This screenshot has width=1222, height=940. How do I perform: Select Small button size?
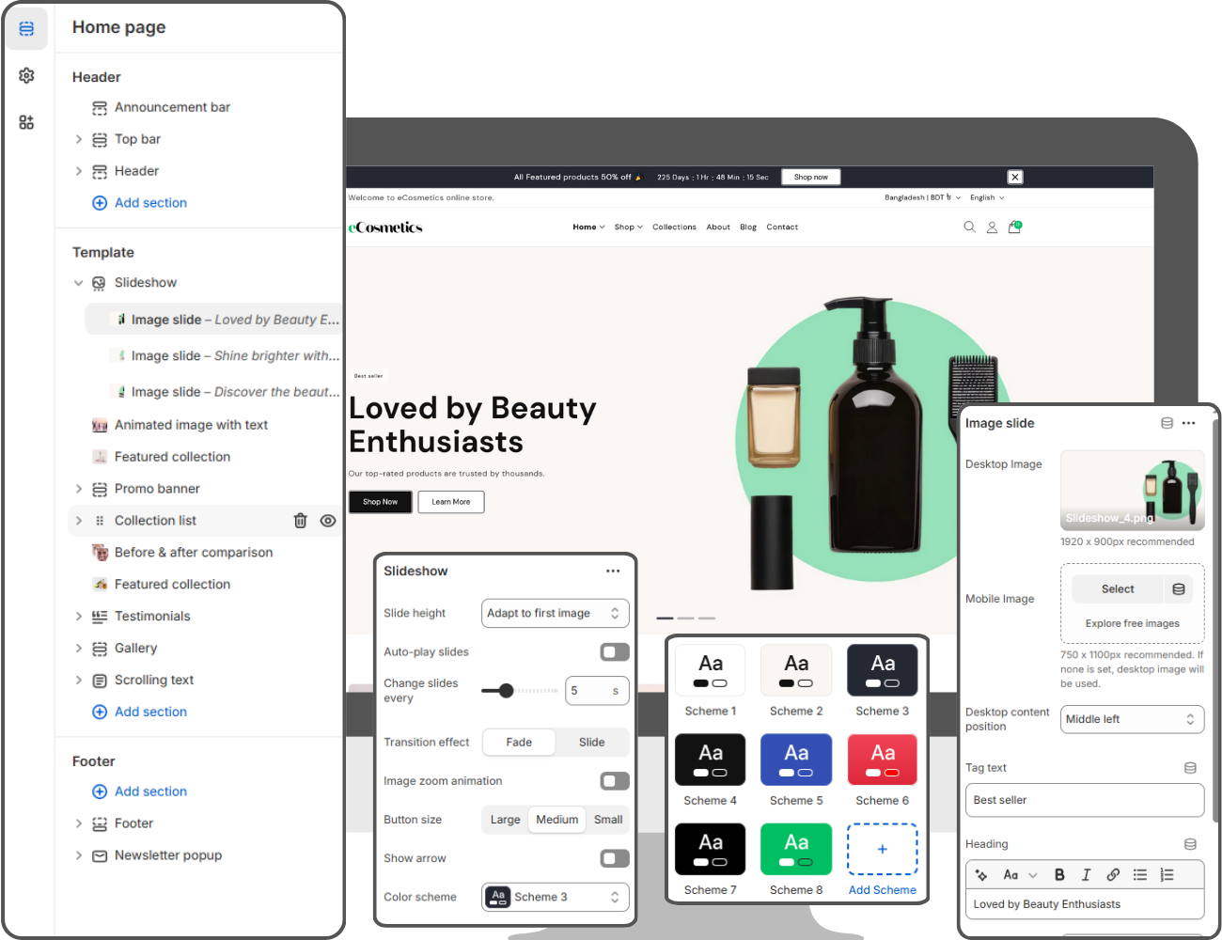[608, 820]
